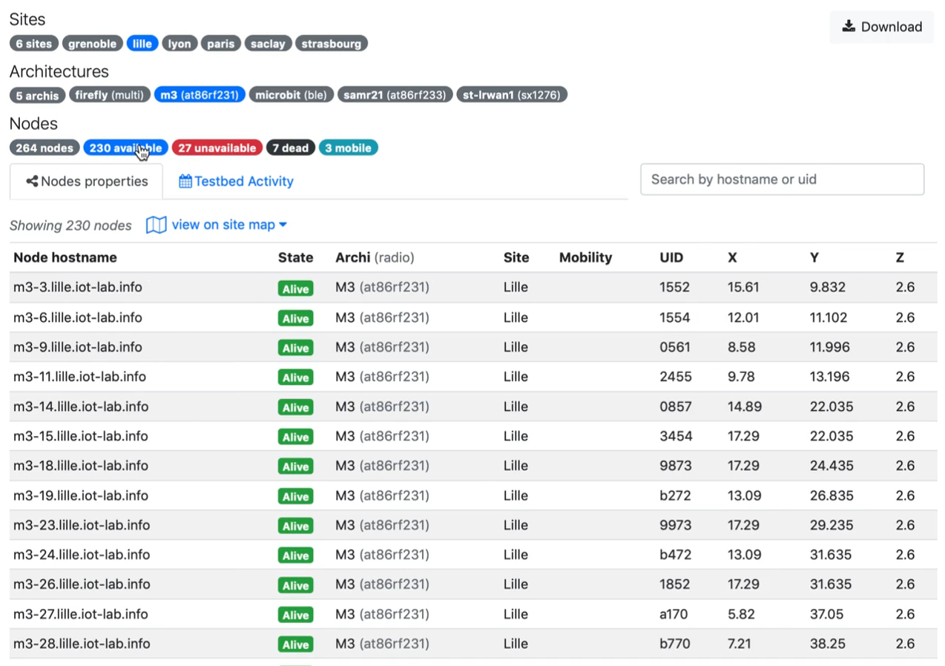Click the State column header
945x666 pixels.
(295, 257)
